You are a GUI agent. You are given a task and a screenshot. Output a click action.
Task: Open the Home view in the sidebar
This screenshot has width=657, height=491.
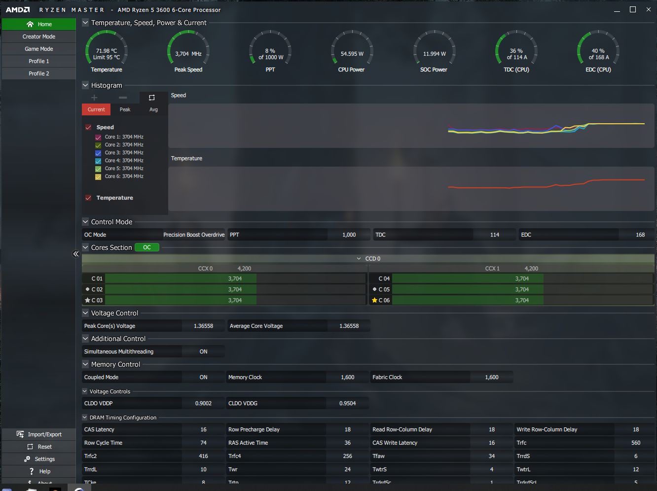(x=39, y=24)
